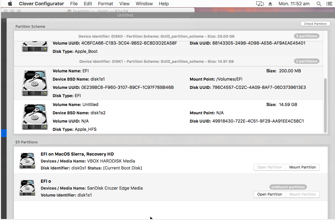Click Open Partition for SanDisk disk1s1
The height and width of the screenshot is (220, 335).
[x=270, y=194]
